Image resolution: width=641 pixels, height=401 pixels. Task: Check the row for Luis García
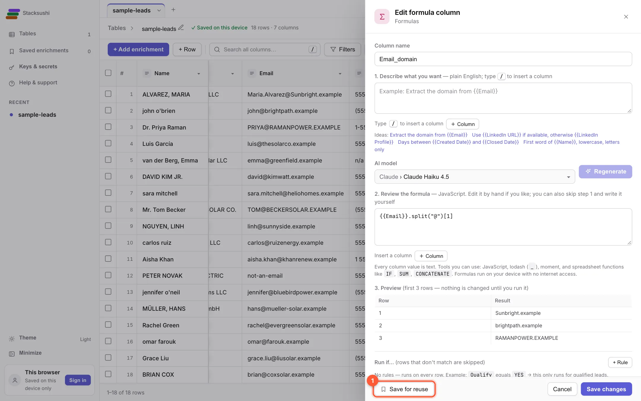(108, 143)
